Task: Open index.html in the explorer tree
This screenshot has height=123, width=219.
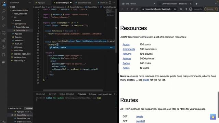Action: (18, 51)
